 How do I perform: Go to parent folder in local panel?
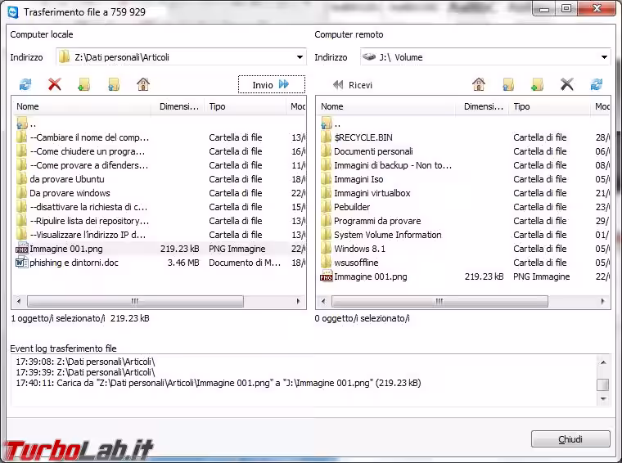click(x=114, y=84)
